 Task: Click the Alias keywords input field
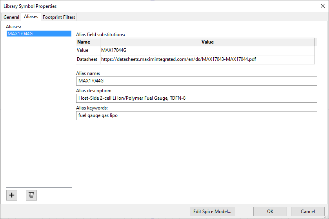coord(196,115)
